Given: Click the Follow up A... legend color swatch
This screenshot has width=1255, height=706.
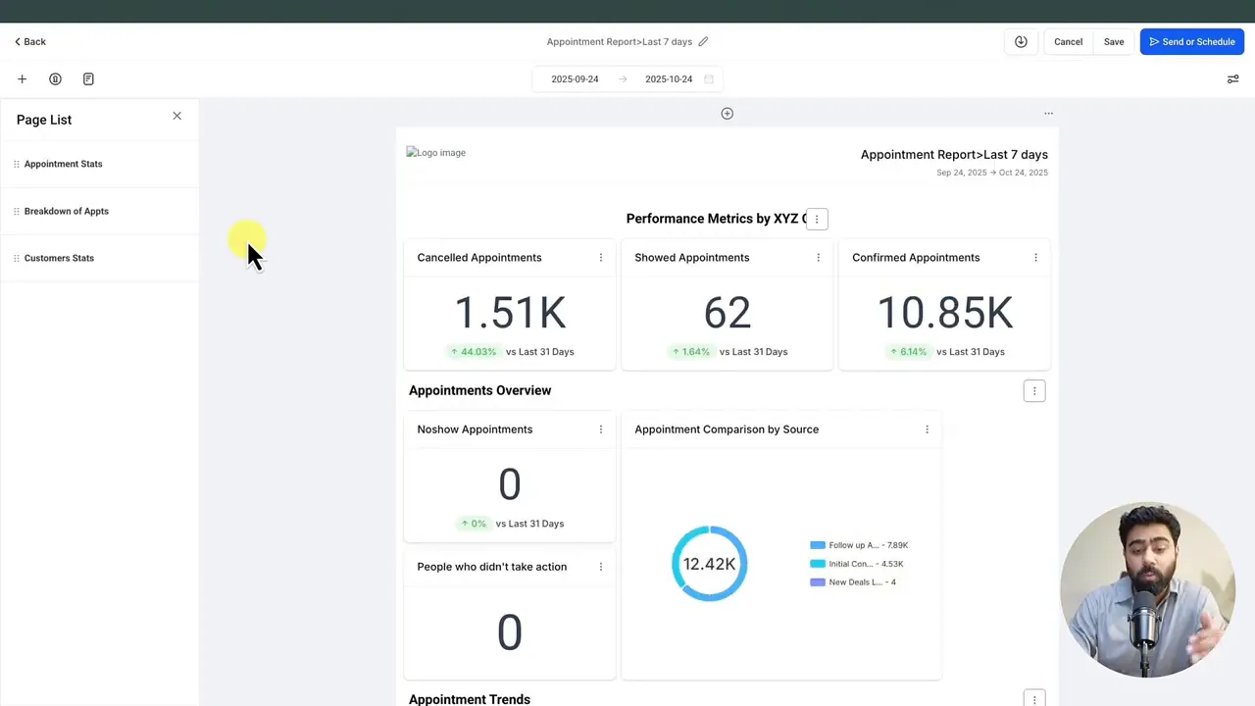Looking at the screenshot, I should click(818, 545).
